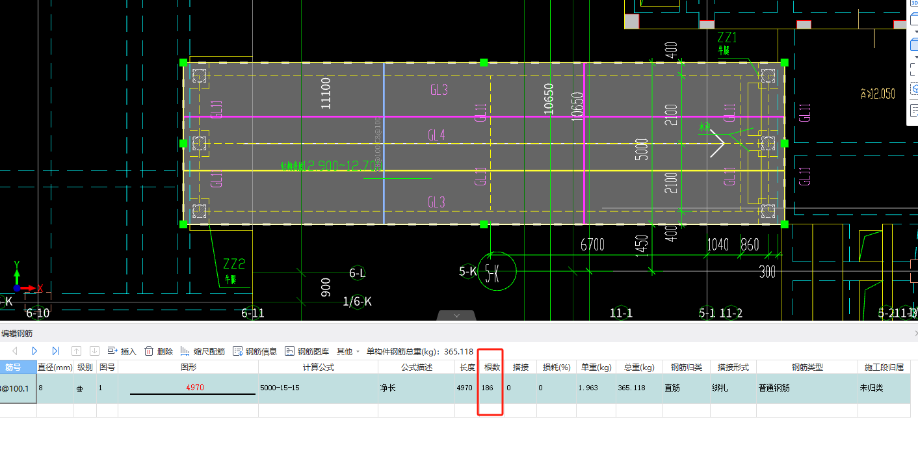The image size is (918, 467).
Task: Select the 钢筋类型 column header
Action: coord(807,367)
